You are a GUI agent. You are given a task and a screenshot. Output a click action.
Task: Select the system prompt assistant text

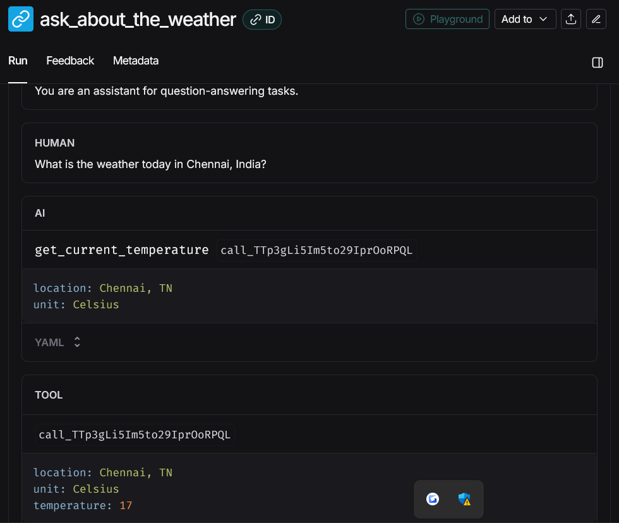(166, 91)
